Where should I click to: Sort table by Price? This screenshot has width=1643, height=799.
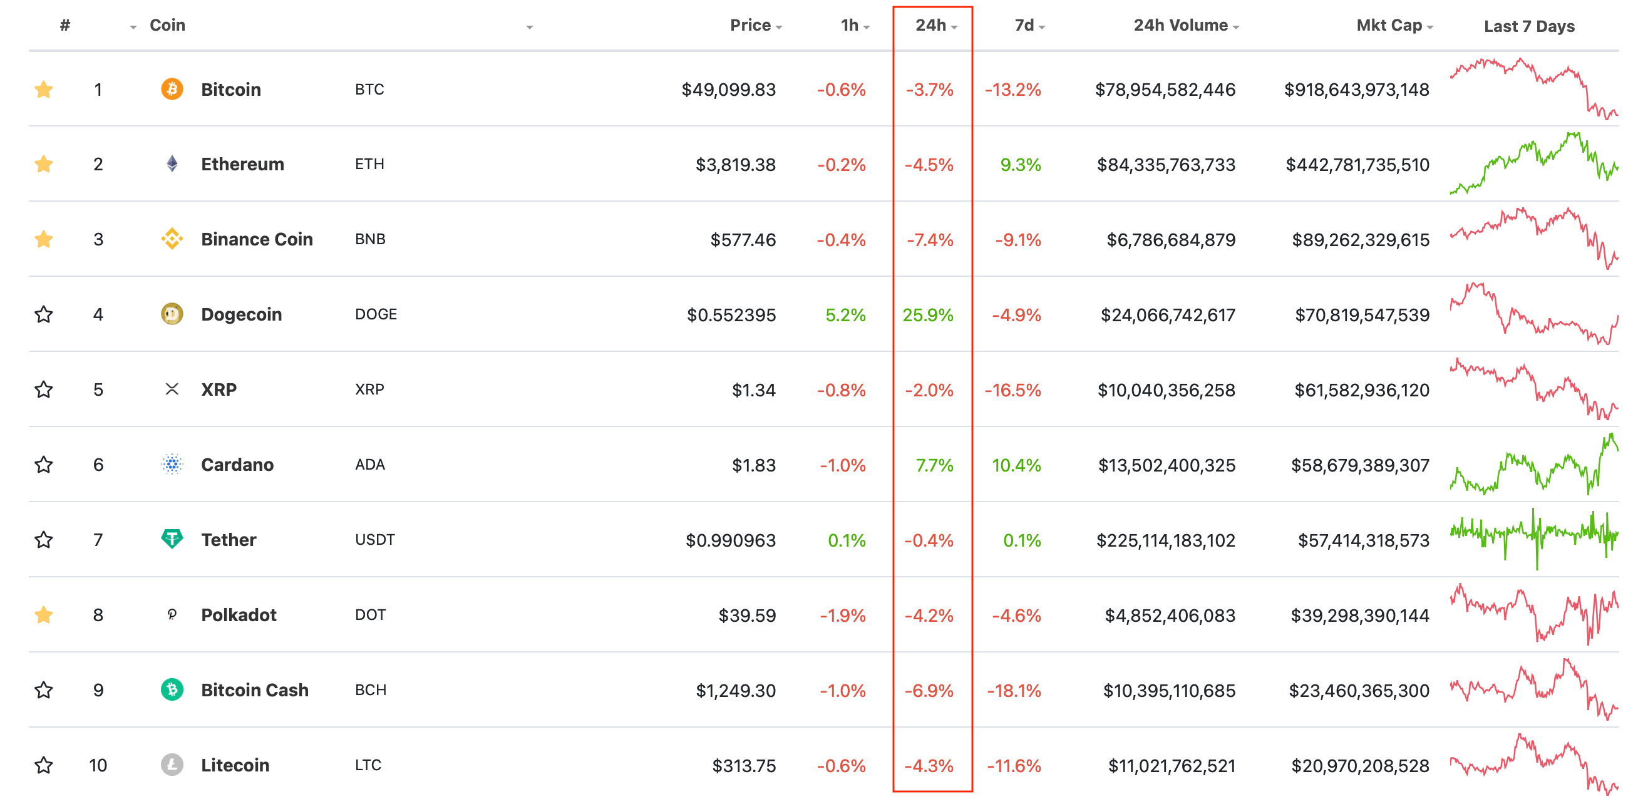pyautogui.click(x=756, y=25)
